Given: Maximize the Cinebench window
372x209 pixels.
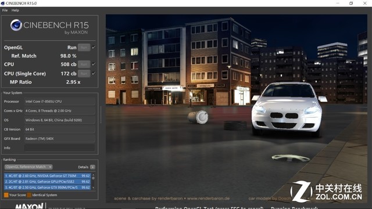Looking at the screenshot, I should click(x=351, y=3).
